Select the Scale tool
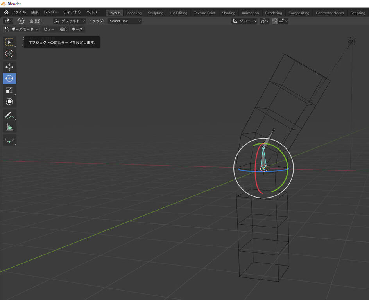Viewport: 369px width, 300px height. click(x=9, y=90)
